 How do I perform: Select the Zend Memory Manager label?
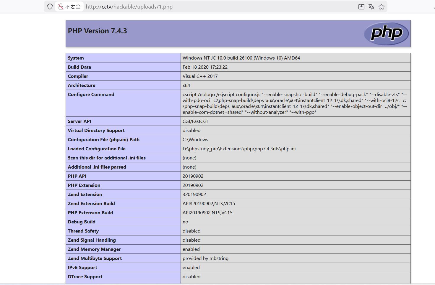click(x=94, y=249)
